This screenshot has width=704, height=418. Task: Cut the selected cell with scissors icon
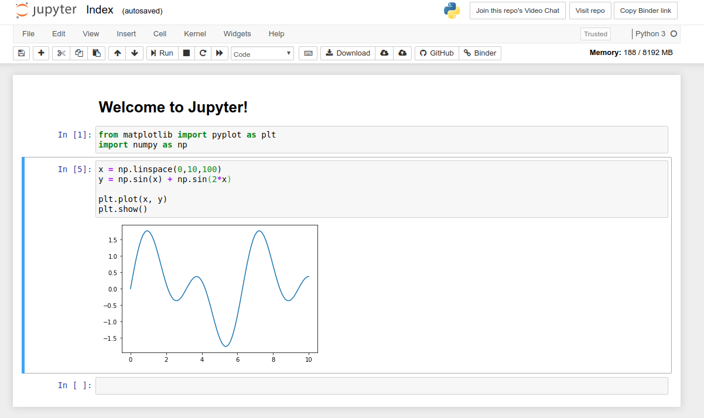[60, 53]
